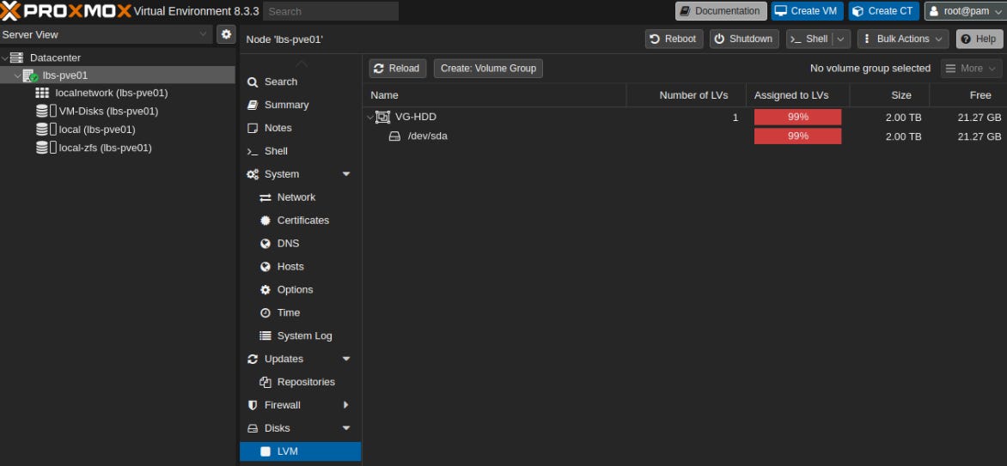This screenshot has height=466, width=1007.
Task: Sort by the Name column header
Action: [495, 95]
